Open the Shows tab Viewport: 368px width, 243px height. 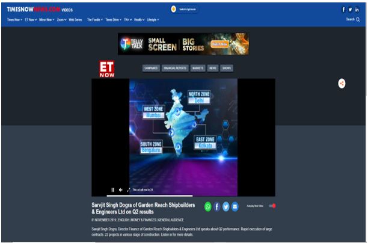pos(227,68)
